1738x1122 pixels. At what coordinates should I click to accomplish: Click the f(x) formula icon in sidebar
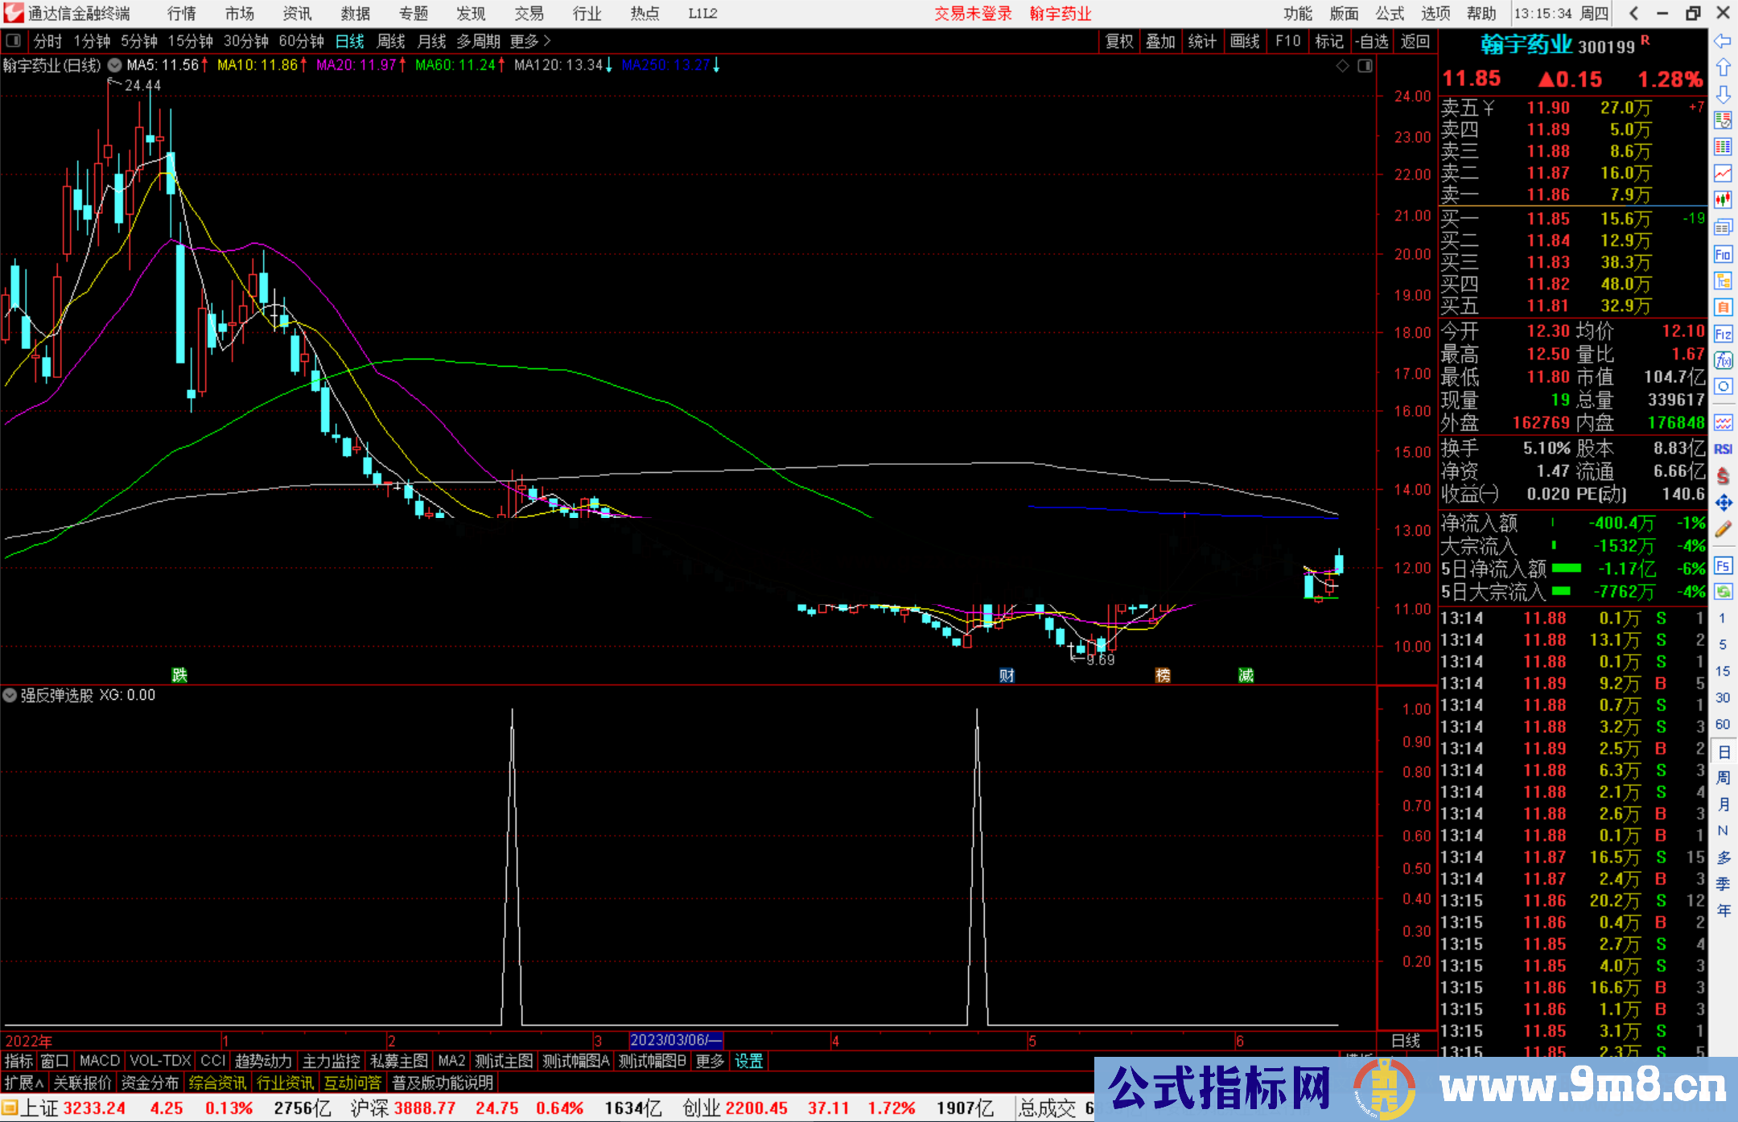(x=1723, y=360)
